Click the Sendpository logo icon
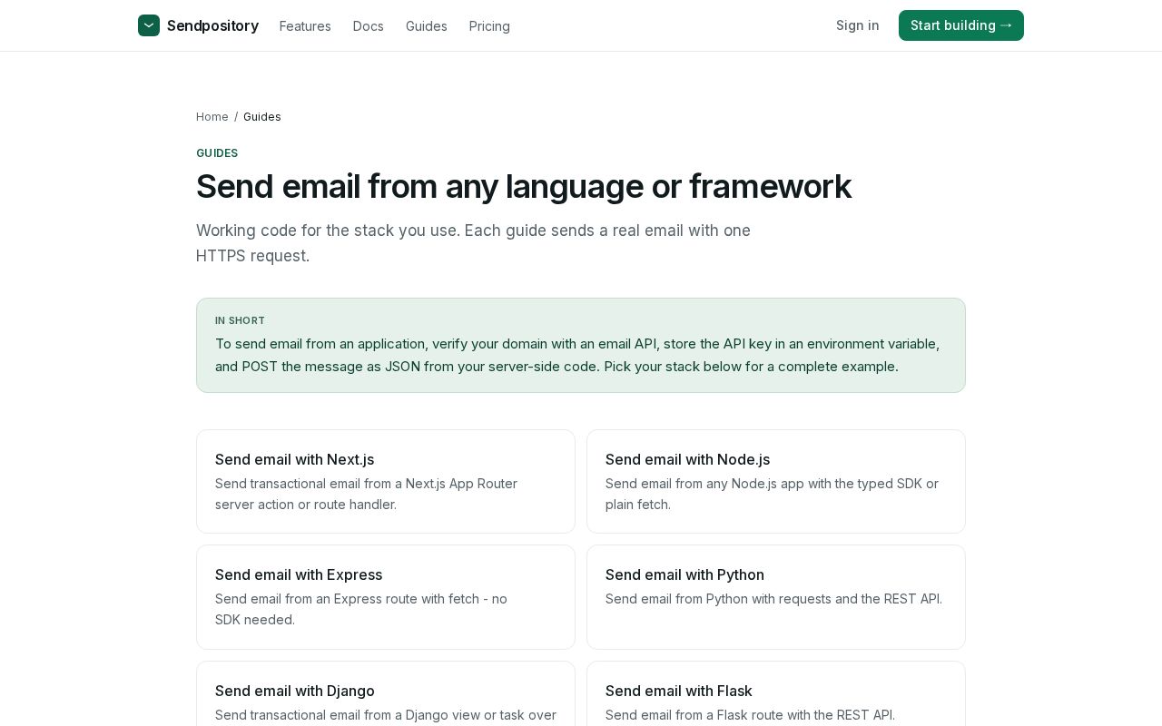The height and width of the screenshot is (726, 1162). pyautogui.click(x=149, y=25)
